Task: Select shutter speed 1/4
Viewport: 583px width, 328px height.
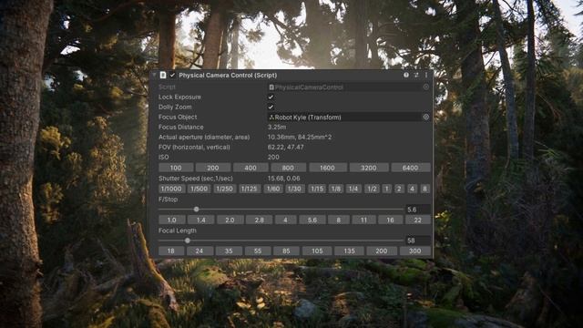Action: click(x=353, y=189)
